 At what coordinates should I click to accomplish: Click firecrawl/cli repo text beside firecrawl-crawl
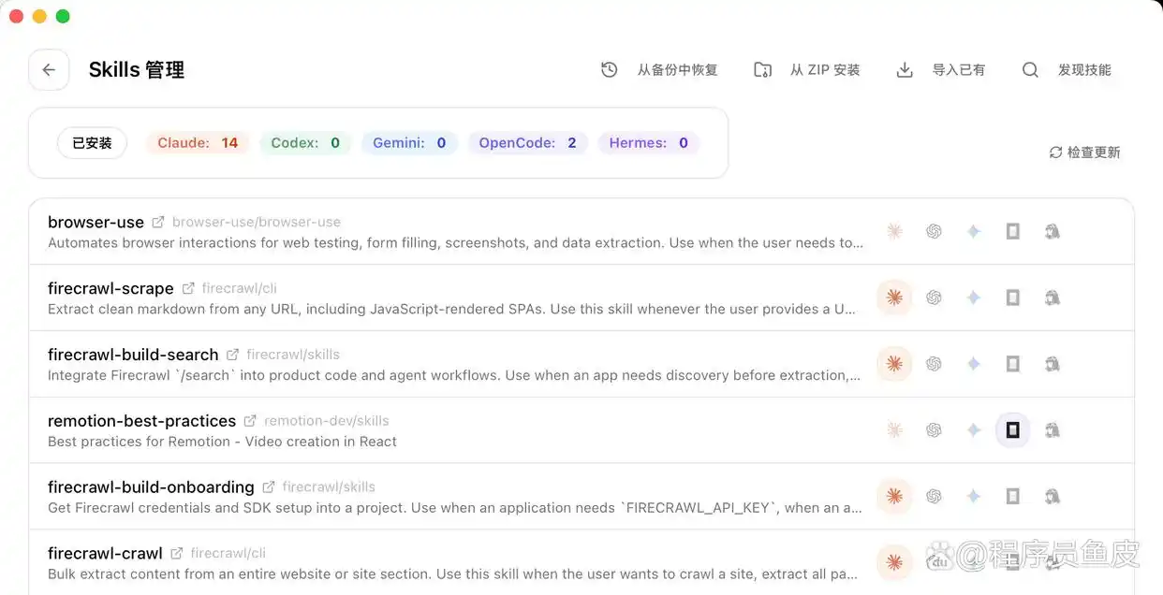228,554
